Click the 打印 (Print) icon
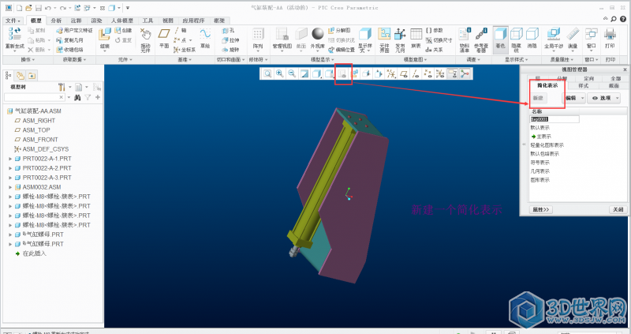Screen dimensions: 631x334 pyautogui.click(x=610, y=36)
